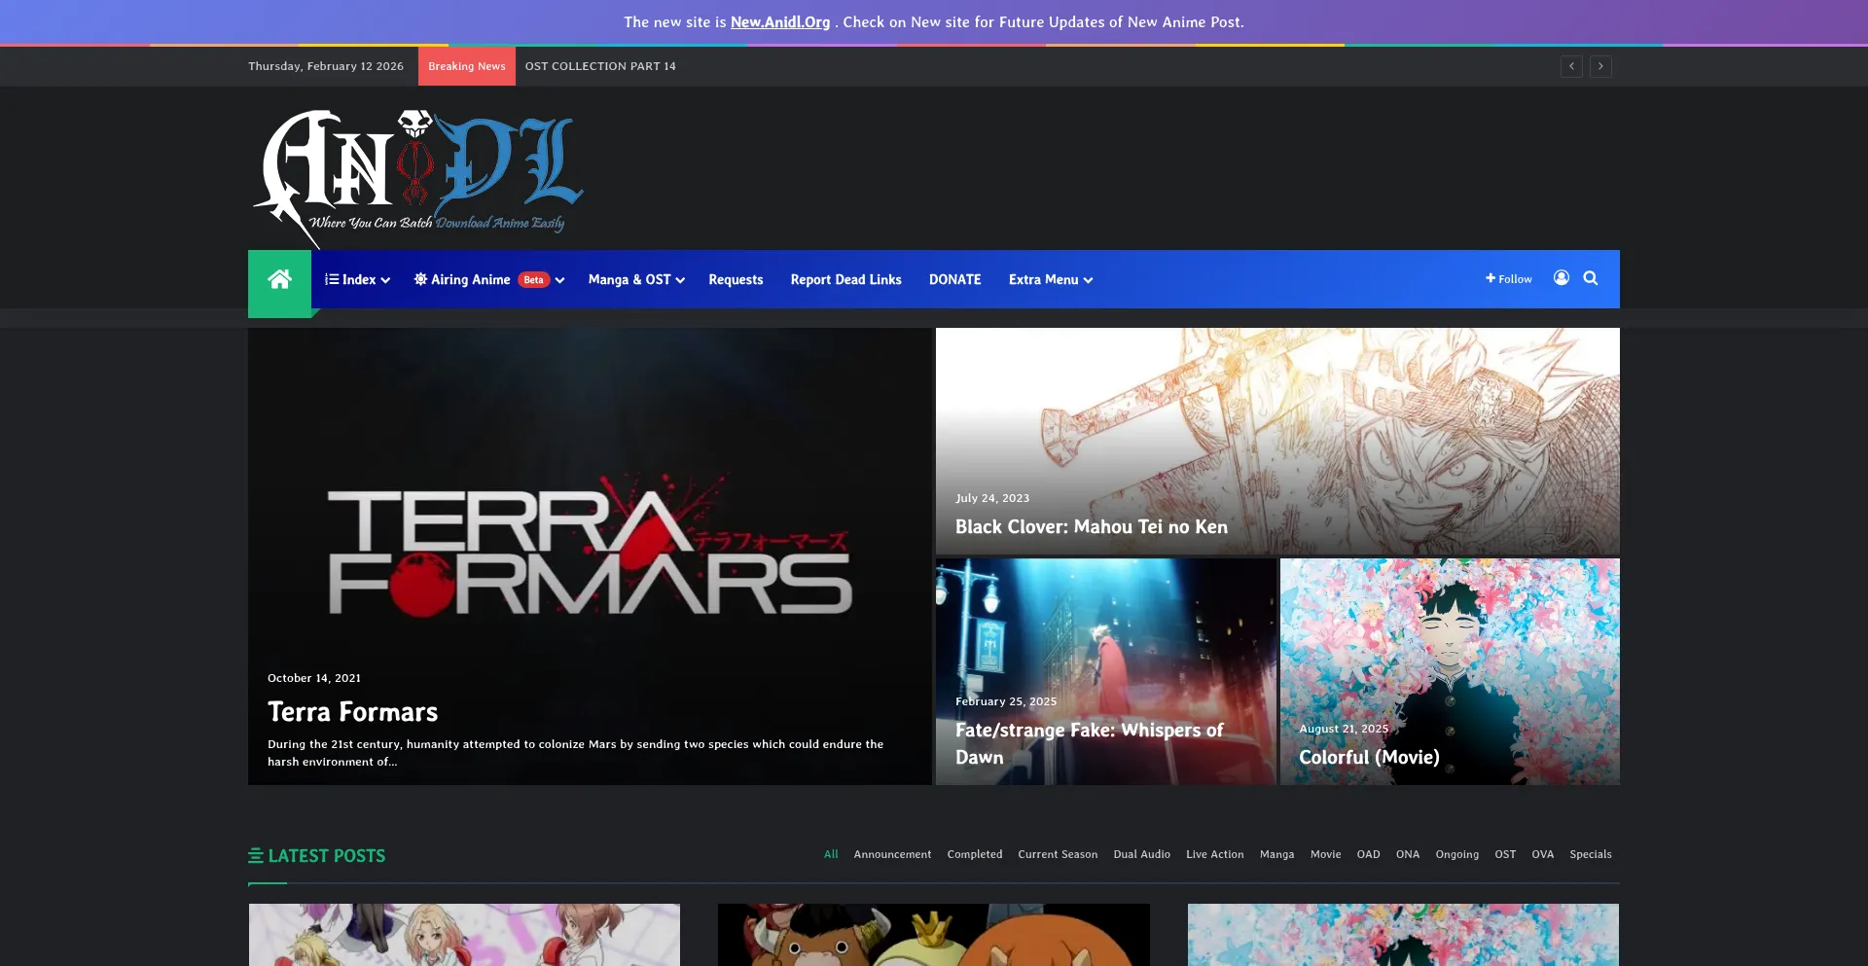Image resolution: width=1868 pixels, height=966 pixels.
Task: Open the search magnifier icon
Action: 1591,278
